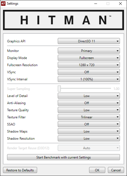Screen dimensions: 127x176
Task: Open the Texture Quality dropdown
Action: 89,110
